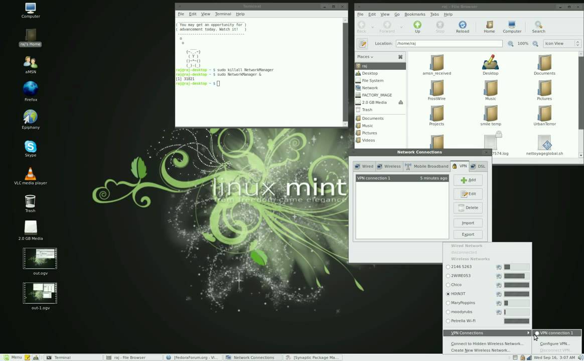Screen dimensions: 584x361
Task: Click the Export button
Action: tap(468, 235)
